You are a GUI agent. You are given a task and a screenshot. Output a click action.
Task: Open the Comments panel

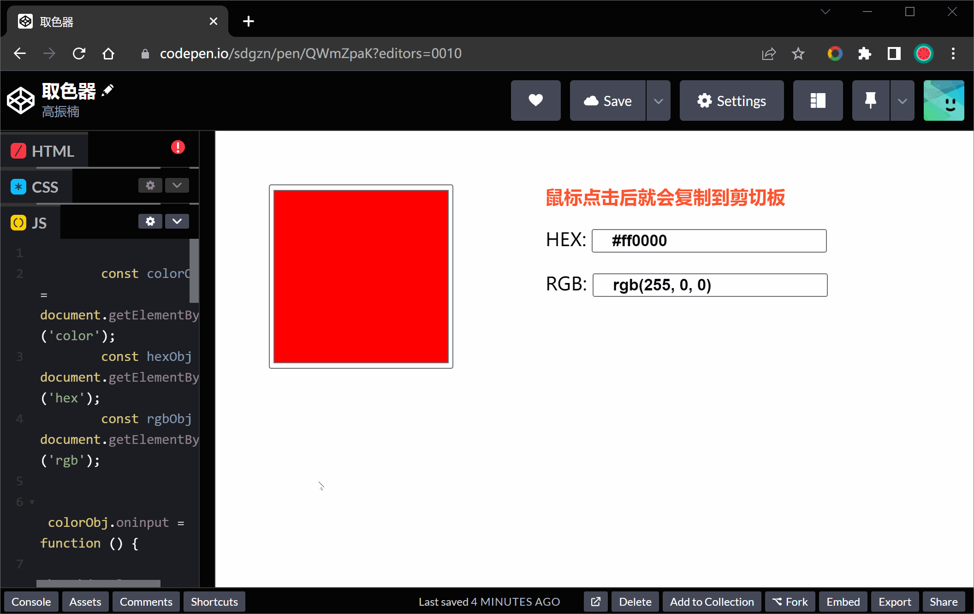pyautogui.click(x=146, y=602)
